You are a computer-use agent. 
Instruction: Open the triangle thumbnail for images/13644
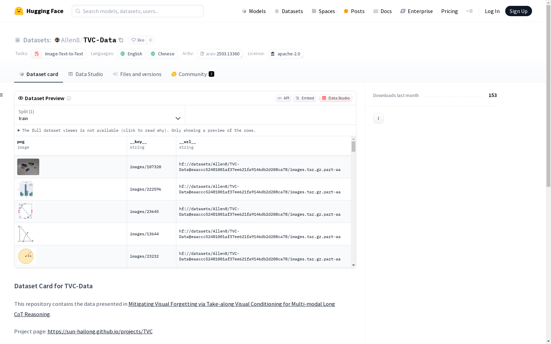coord(25,234)
